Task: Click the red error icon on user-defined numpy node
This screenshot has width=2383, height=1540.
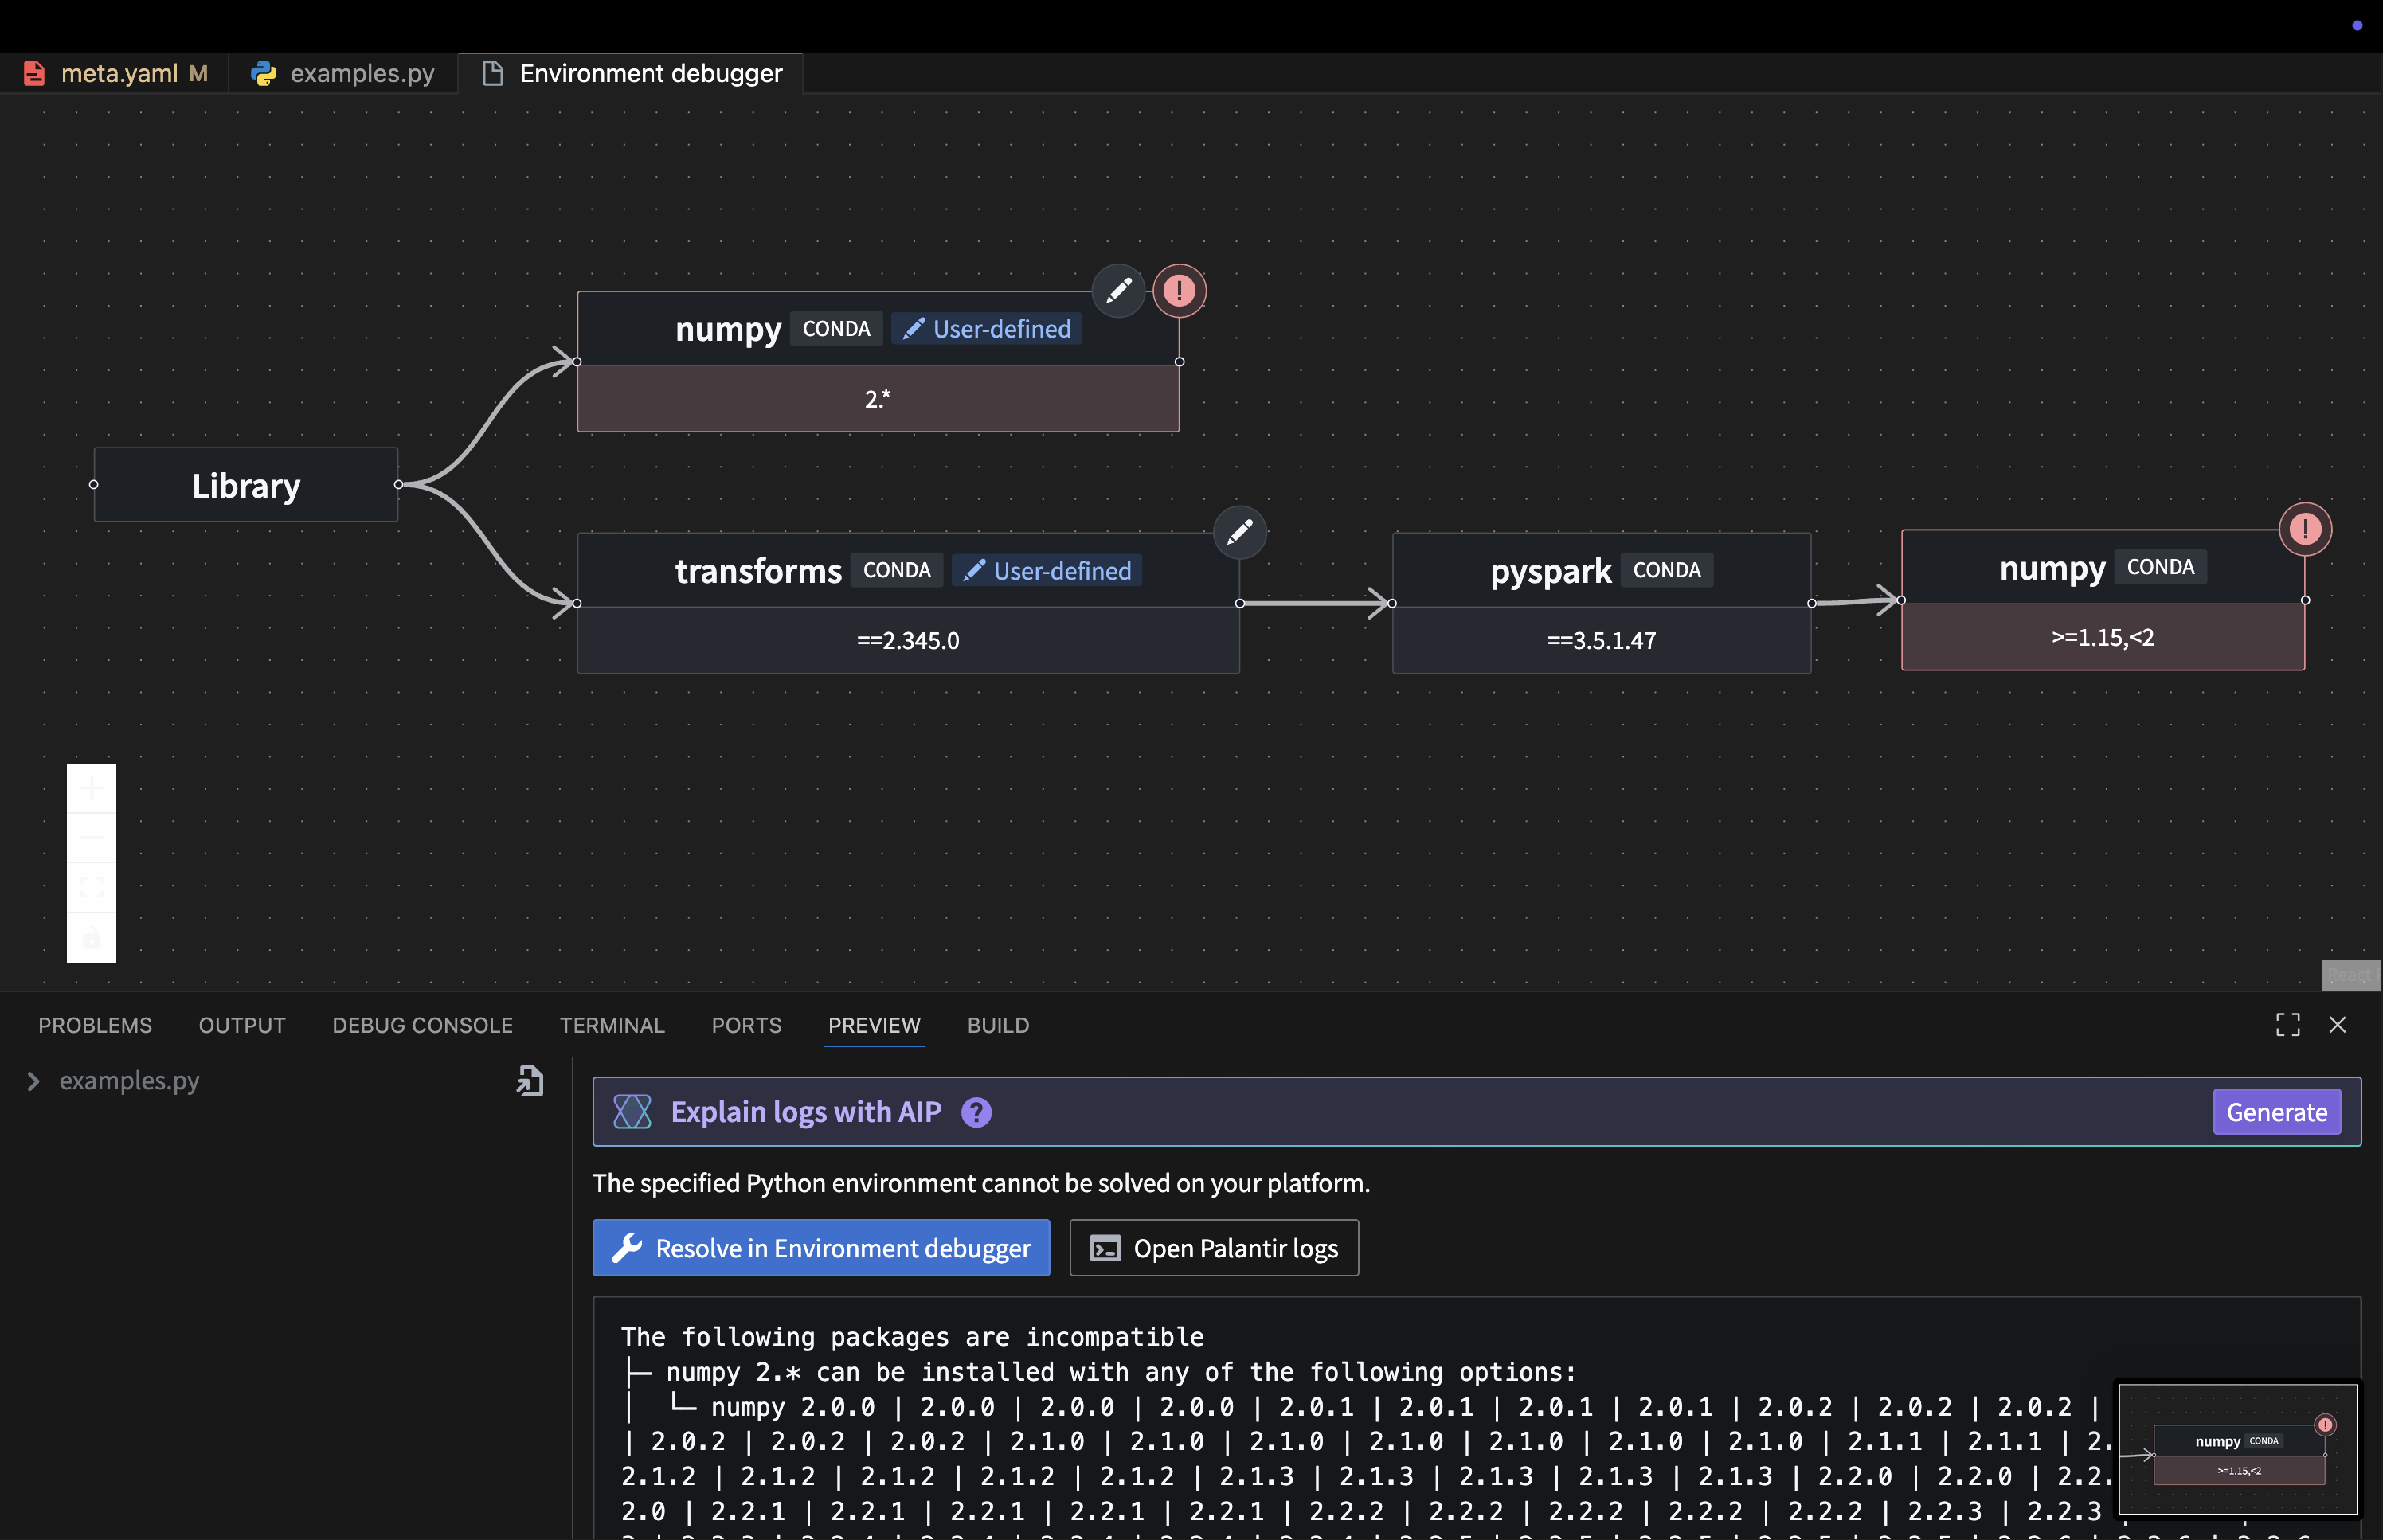Action: tap(1179, 291)
